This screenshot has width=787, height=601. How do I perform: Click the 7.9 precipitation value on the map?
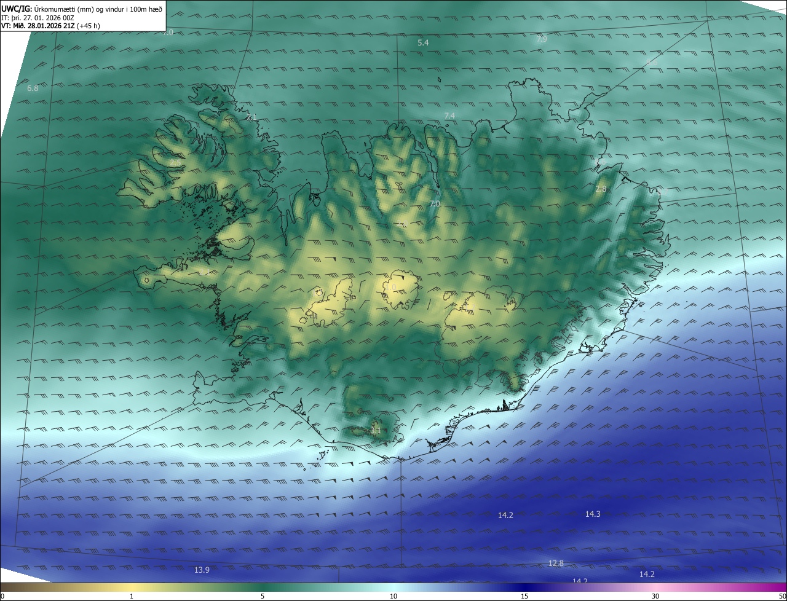(541, 39)
